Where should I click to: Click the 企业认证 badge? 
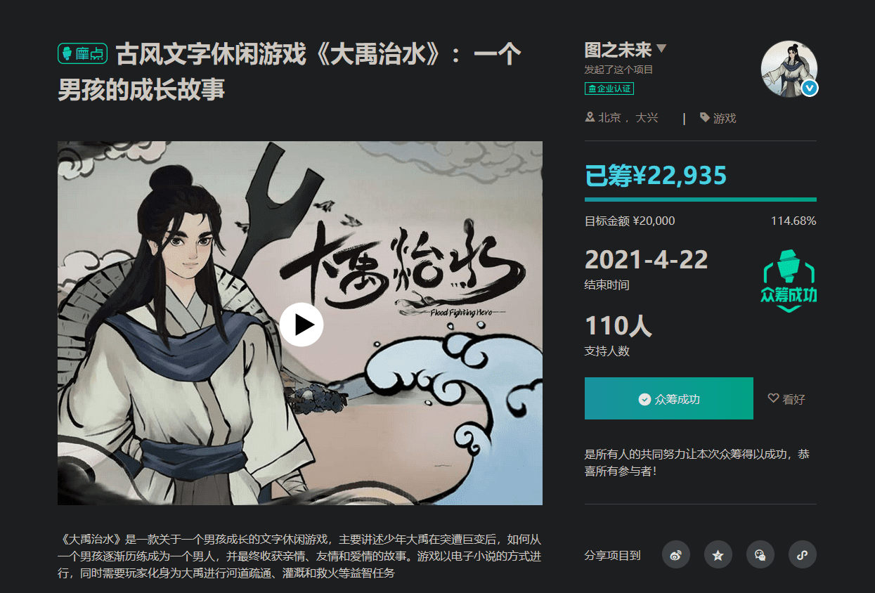(x=609, y=89)
